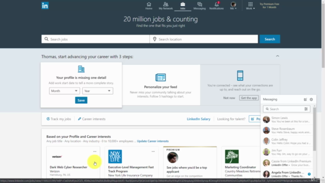
Task: Open Career interests with pencil icon
Action: pos(91,119)
